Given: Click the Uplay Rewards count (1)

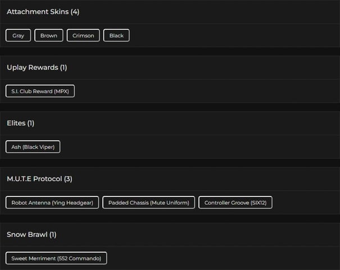Looking at the screenshot, I should tap(64, 67).
